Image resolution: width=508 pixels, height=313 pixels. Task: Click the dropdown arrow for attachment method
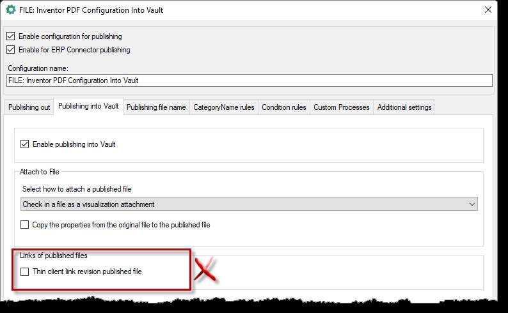[472, 204]
